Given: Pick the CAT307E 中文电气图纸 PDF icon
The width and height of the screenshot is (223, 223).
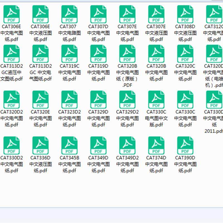Looking at the screenshot, I should click(127, 14).
